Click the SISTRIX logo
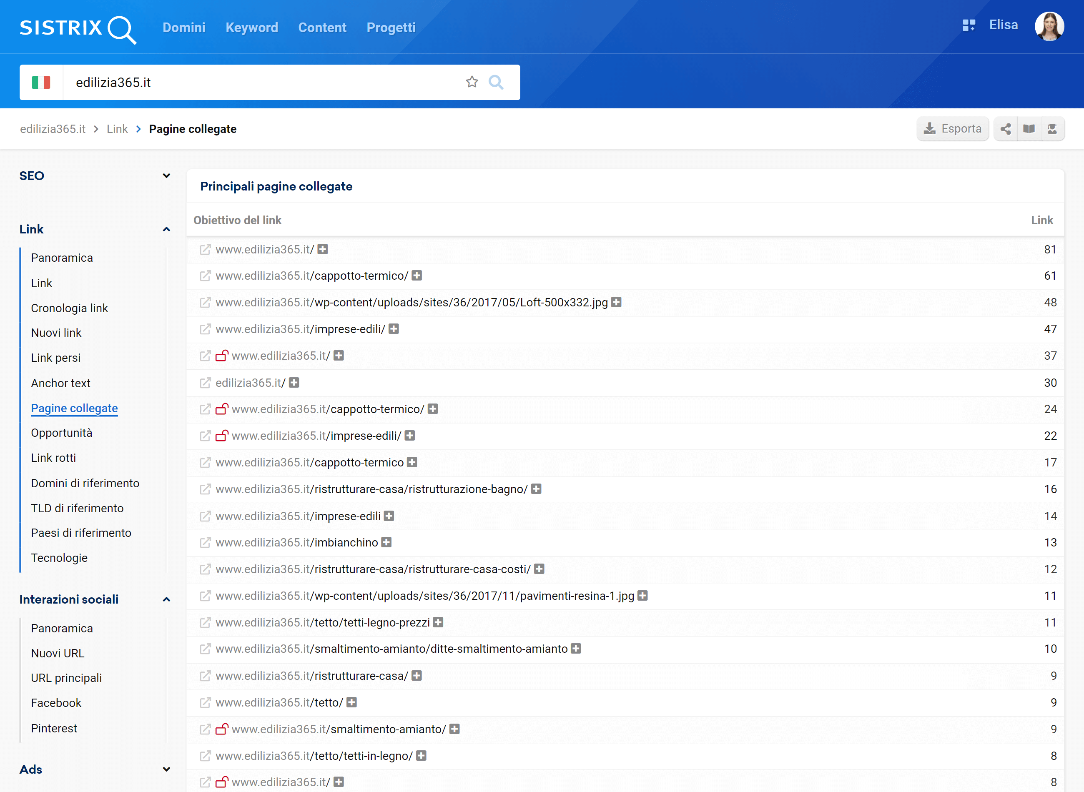 (x=78, y=29)
